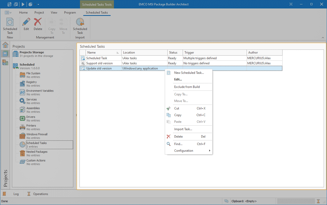The image size is (327, 205).
Task: Select the 'Scheduled Task' row
Action: [181, 58]
